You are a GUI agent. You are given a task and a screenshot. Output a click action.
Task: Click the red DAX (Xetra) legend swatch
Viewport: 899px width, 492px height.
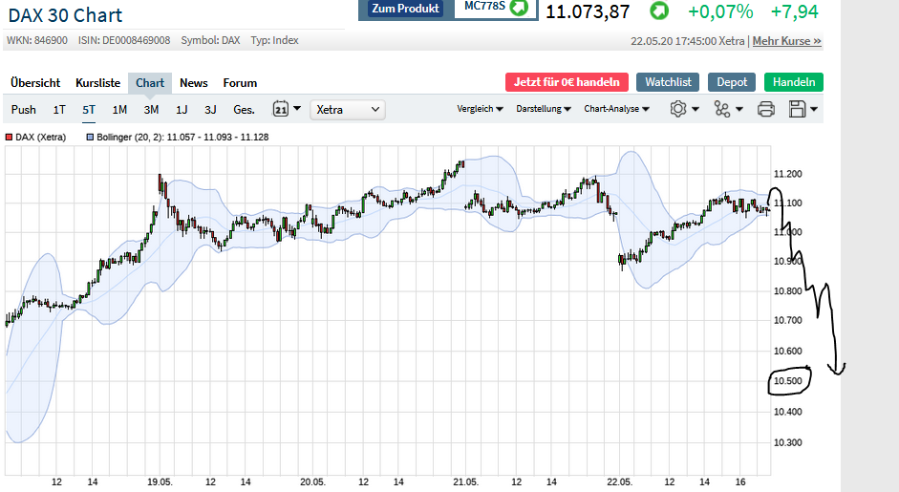coord(10,138)
